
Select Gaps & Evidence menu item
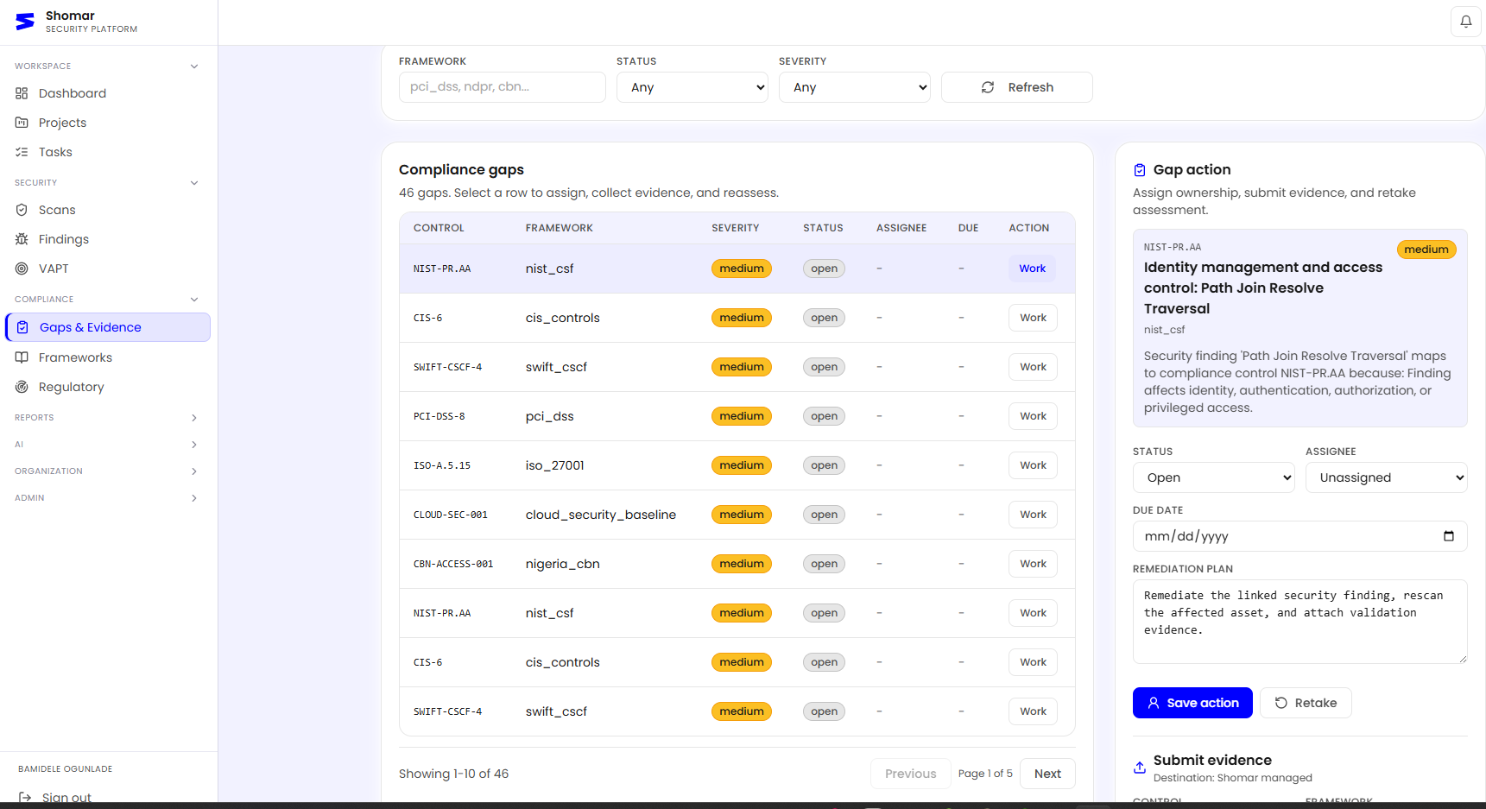point(108,327)
